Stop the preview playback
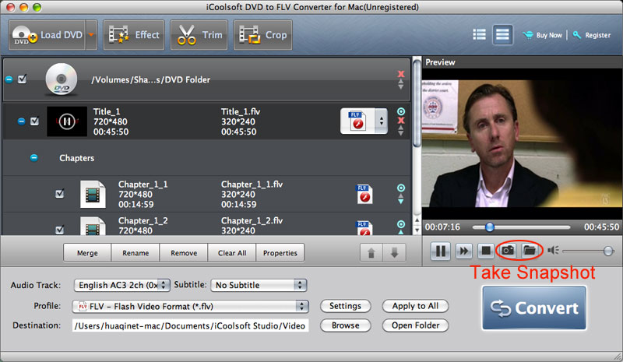 click(484, 251)
